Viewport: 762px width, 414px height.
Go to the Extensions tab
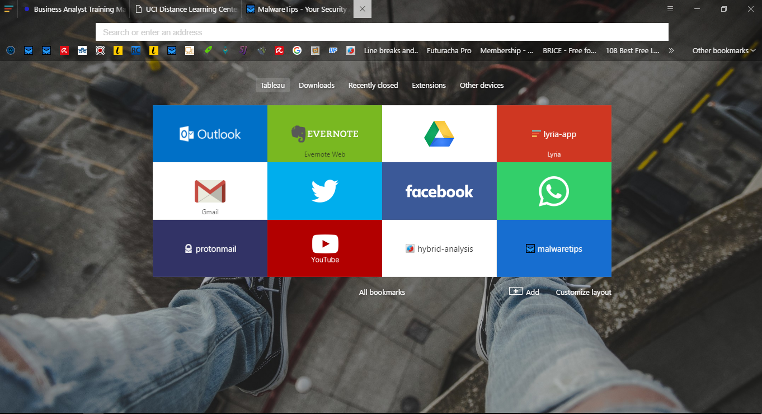pyautogui.click(x=429, y=85)
